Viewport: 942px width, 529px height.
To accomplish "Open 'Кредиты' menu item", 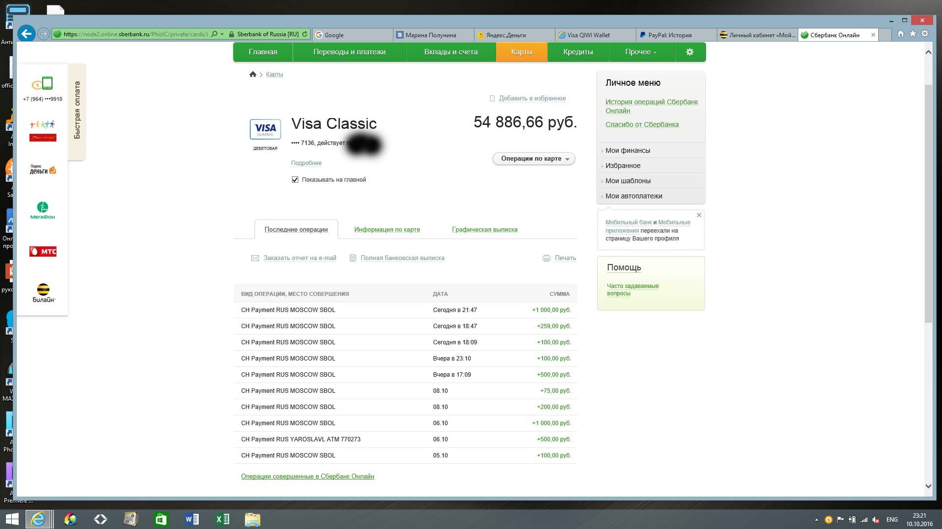I will pyautogui.click(x=578, y=52).
